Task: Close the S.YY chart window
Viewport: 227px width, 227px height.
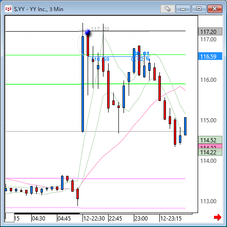Action: click(x=215, y=9)
